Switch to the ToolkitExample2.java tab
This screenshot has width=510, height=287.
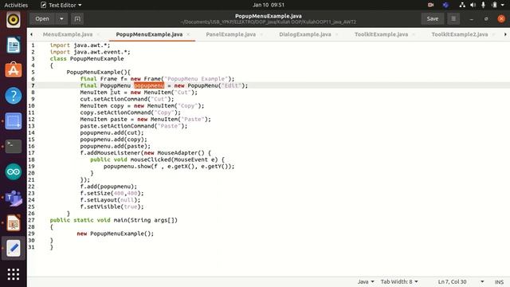[460, 34]
